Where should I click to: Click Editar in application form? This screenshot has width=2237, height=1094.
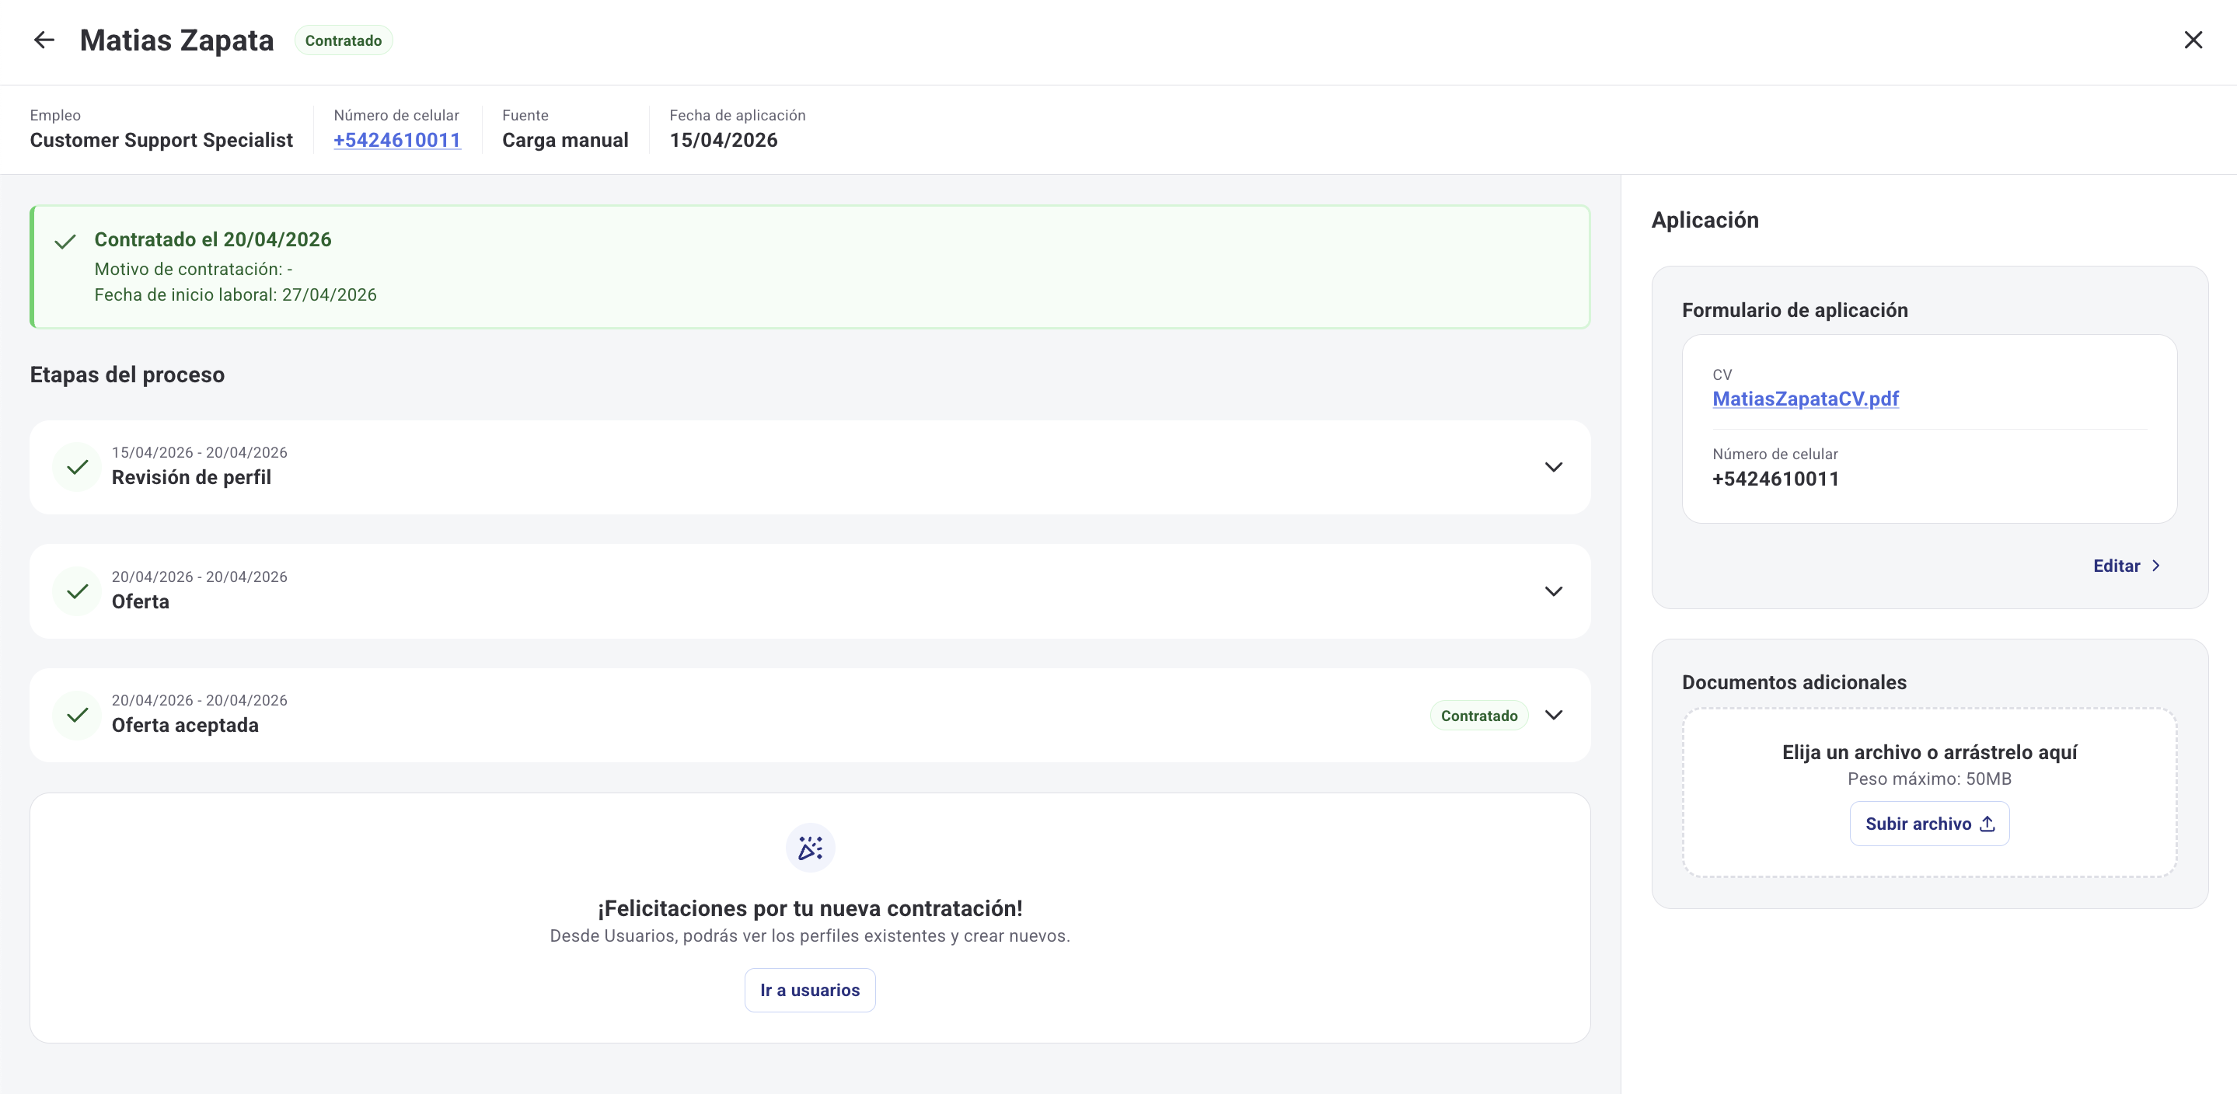click(x=2116, y=566)
